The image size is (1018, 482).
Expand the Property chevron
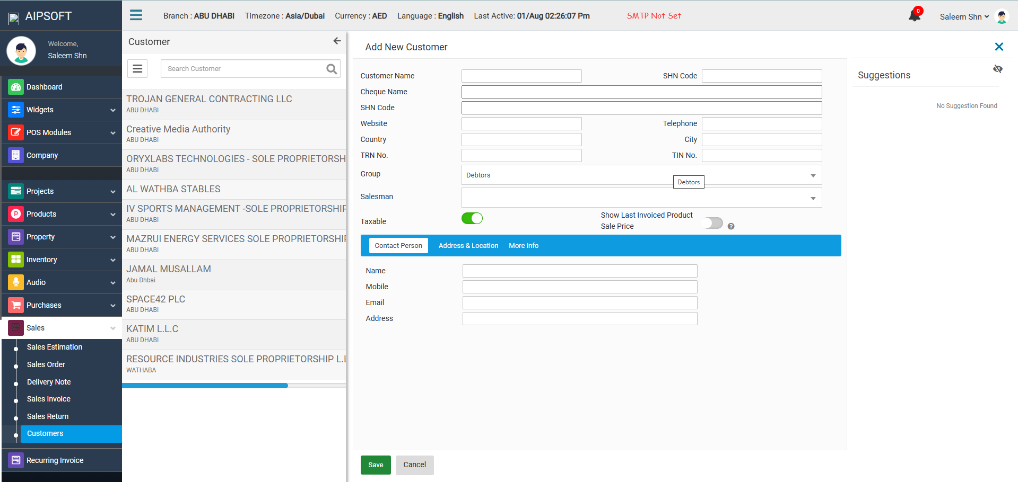click(112, 237)
